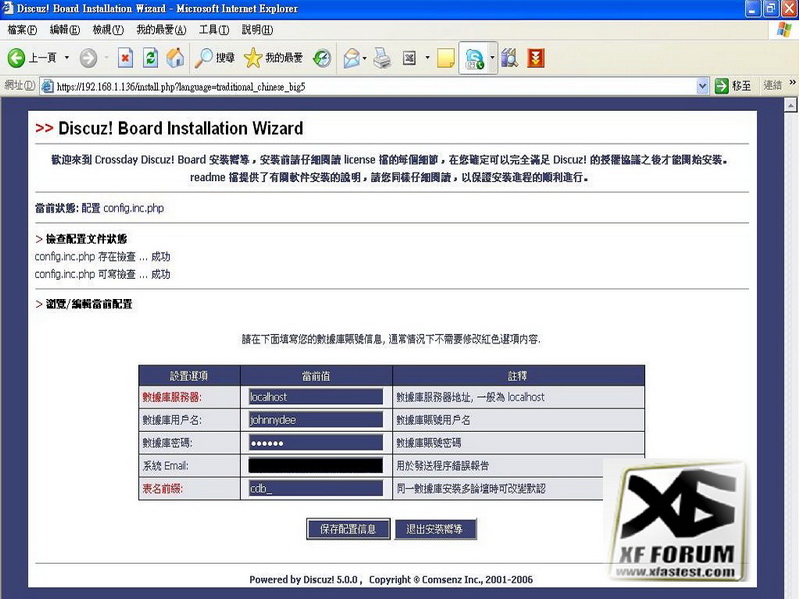Open the 編輯(E) menu

tap(64, 30)
